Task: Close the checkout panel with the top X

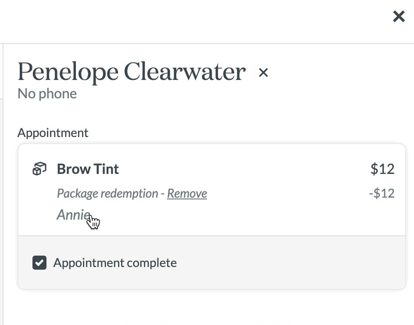Action: (x=399, y=16)
